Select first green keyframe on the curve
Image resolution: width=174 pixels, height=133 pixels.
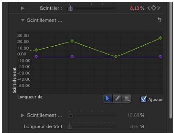pyautogui.click(x=36, y=50)
